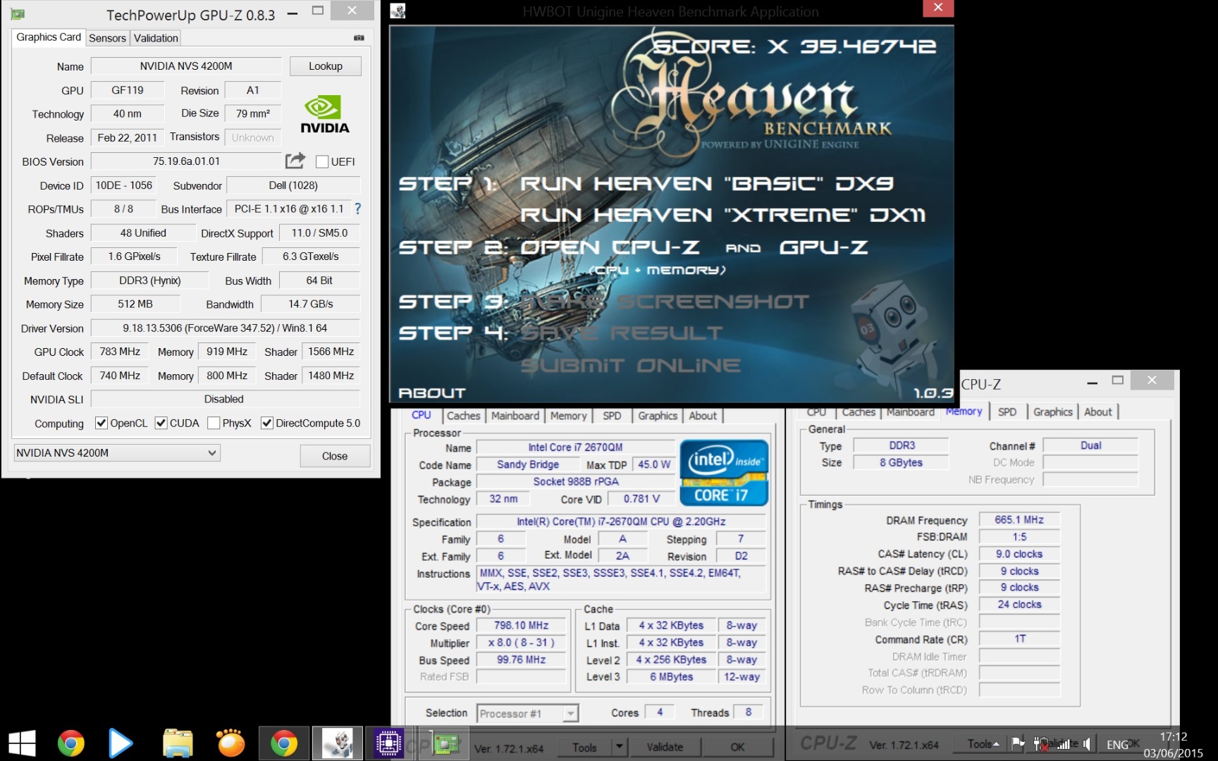The width and height of the screenshot is (1218, 761).
Task: Open About tab in CPU-Z memory window
Action: pyautogui.click(x=1098, y=412)
